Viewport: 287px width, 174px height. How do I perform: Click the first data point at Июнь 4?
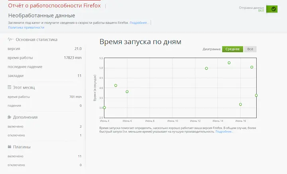click(x=104, y=108)
